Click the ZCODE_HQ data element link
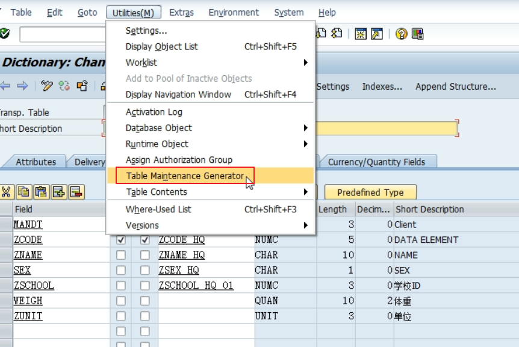 pos(181,239)
